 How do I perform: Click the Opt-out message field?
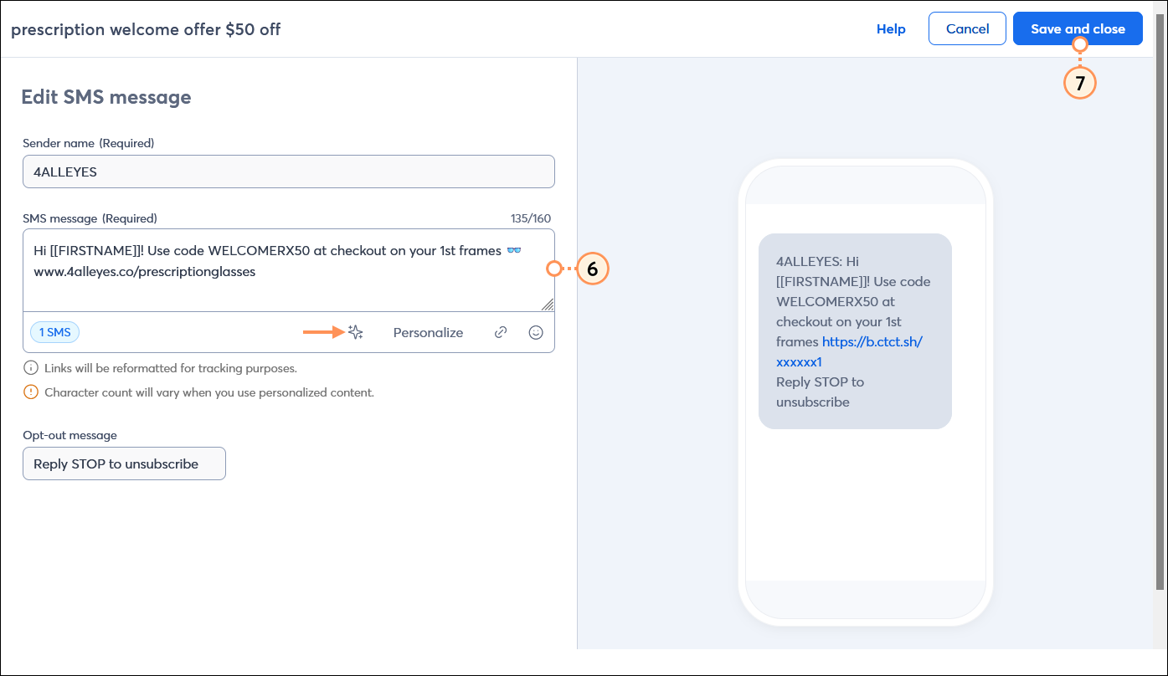click(124, 463)
